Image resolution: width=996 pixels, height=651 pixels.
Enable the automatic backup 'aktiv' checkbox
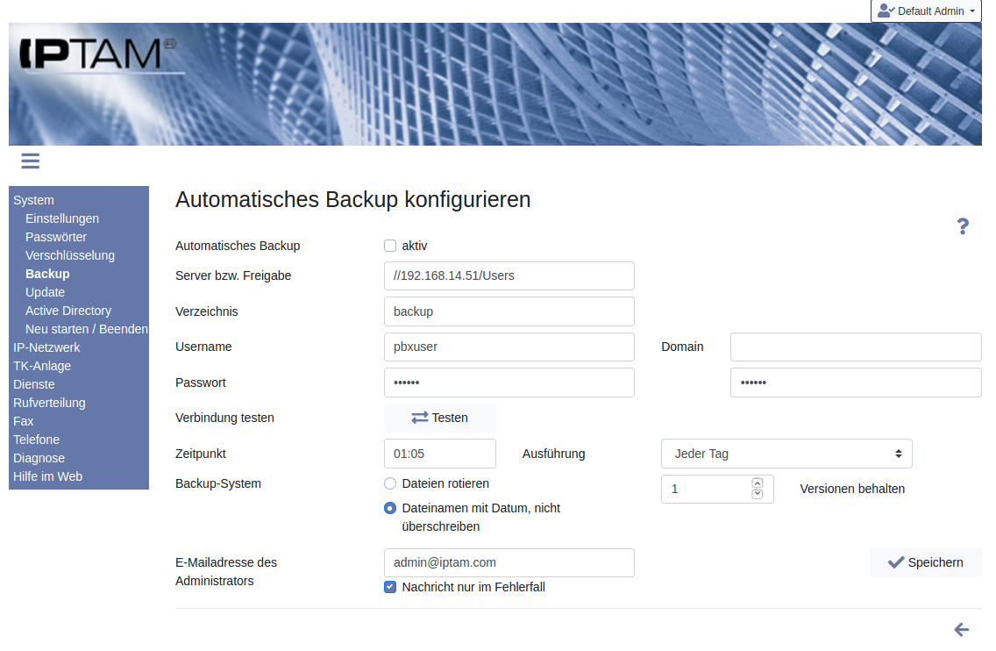point(390,246)
